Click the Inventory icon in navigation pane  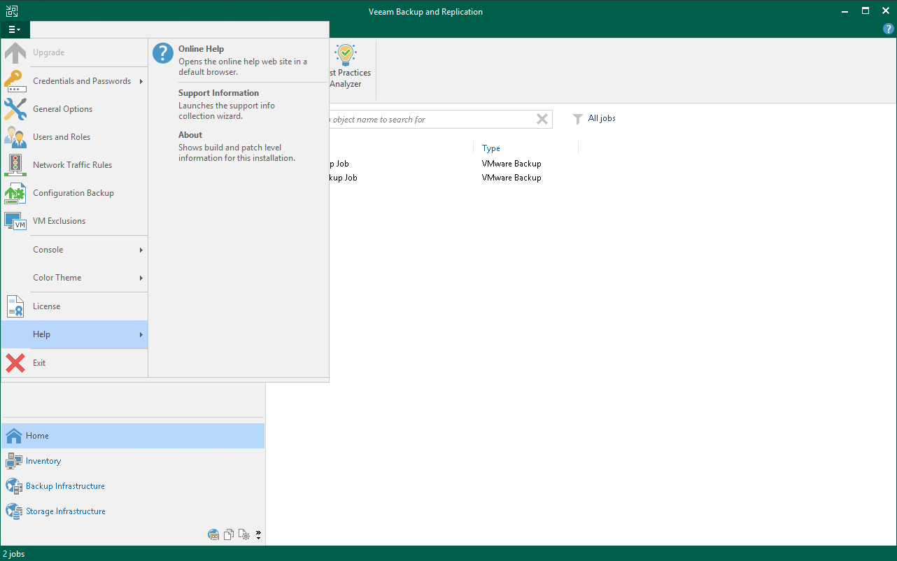pyautogui.click(x=14, y=461)
